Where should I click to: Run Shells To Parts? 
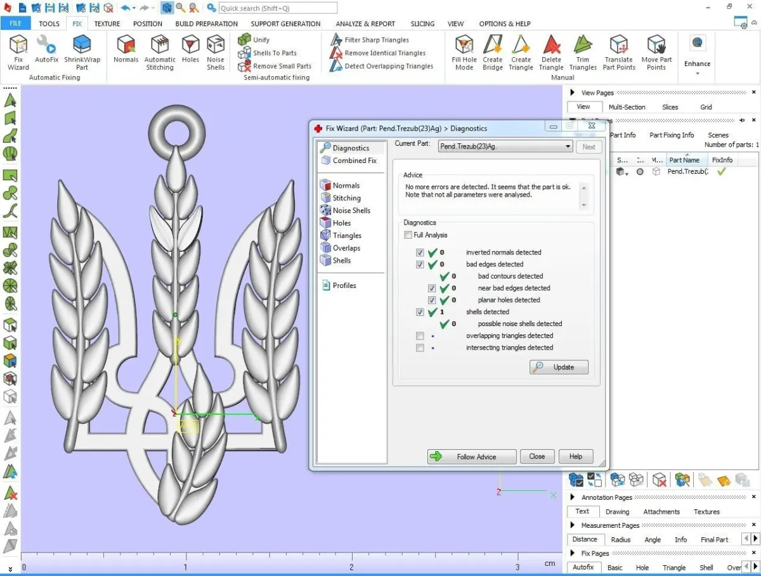coord(268,53)
